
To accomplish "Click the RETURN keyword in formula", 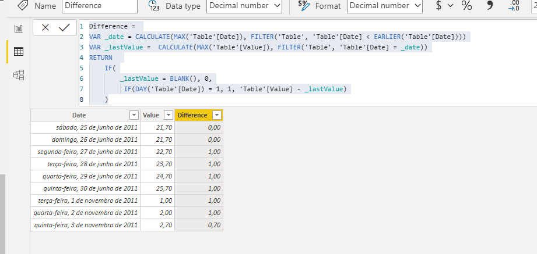I will [101, 58].
